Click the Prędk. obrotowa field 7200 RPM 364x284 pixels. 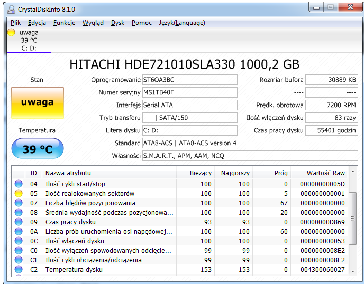pos(332,105)
